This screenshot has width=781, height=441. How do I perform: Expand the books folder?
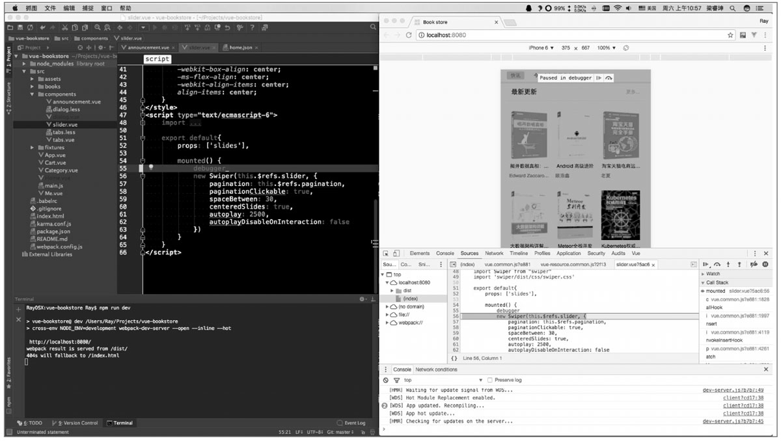click(33, 87)
